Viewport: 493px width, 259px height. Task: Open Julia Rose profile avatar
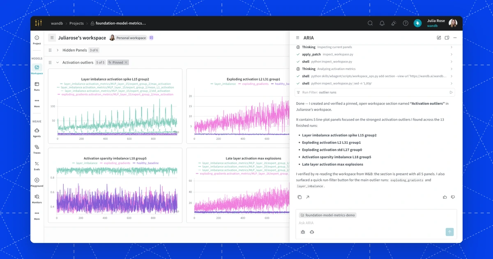click(453, 23)
